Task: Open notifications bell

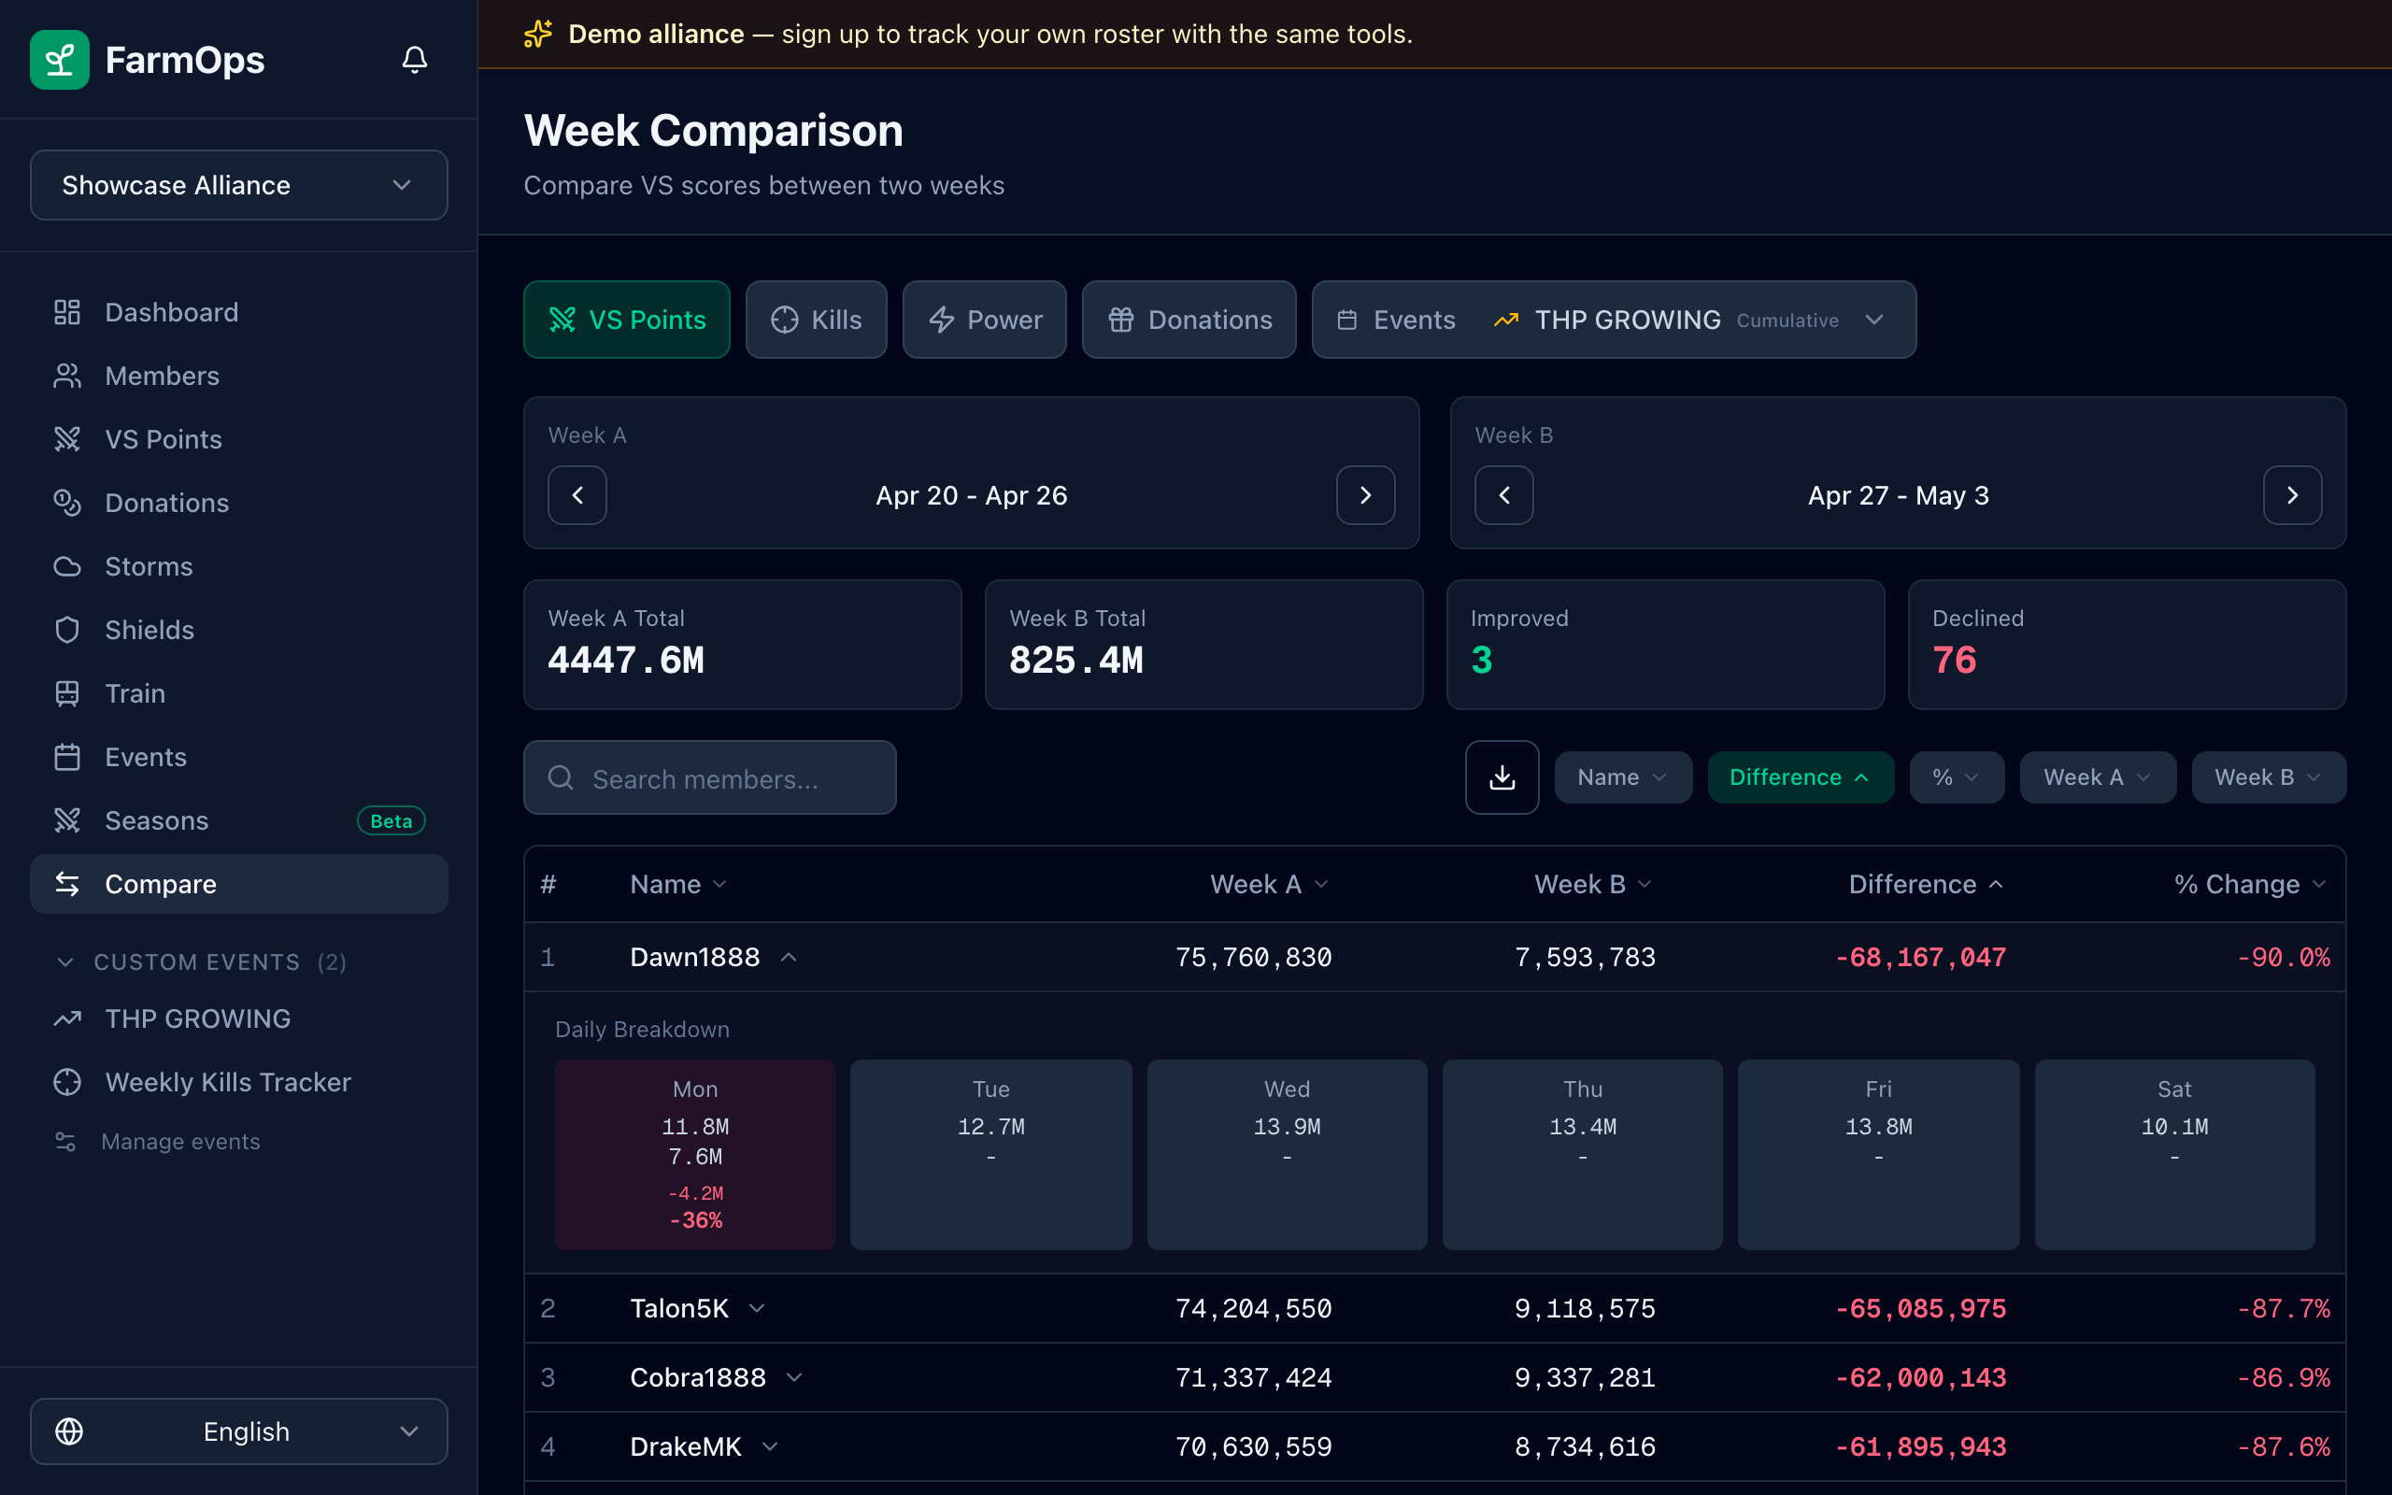Action: (414, 59)
